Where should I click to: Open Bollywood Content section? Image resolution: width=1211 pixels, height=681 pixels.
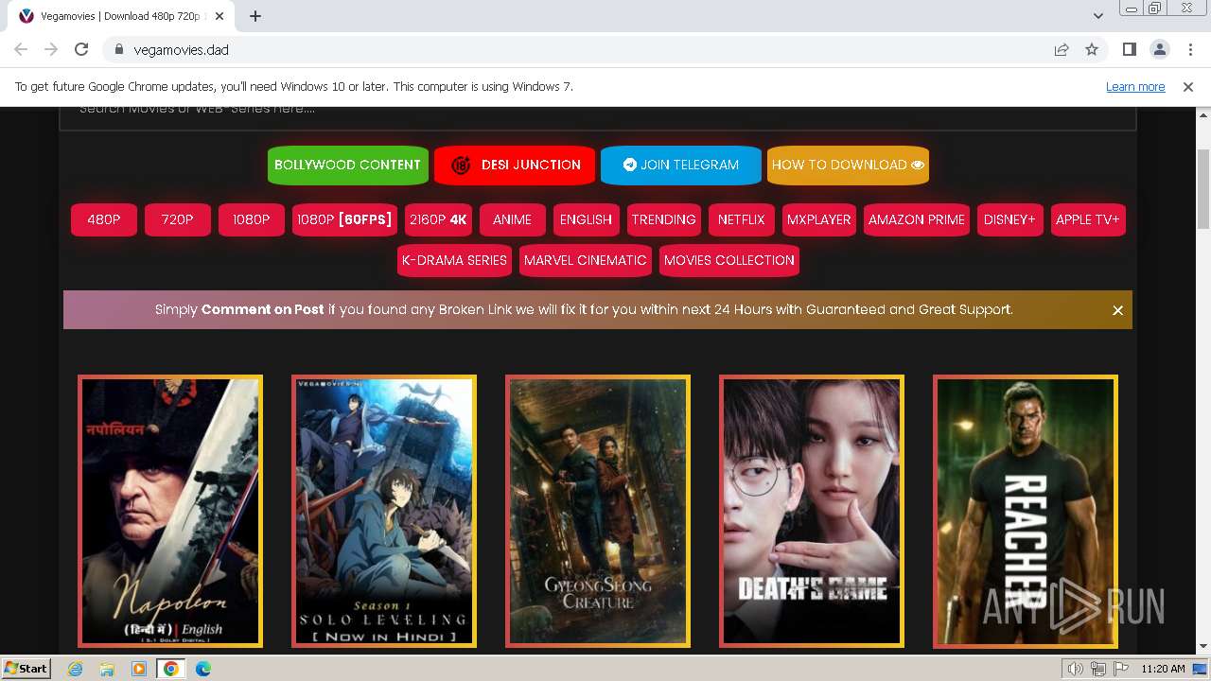pos(347,165)
